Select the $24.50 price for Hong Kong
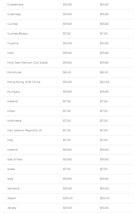135x213 pixels. [105, 82]
